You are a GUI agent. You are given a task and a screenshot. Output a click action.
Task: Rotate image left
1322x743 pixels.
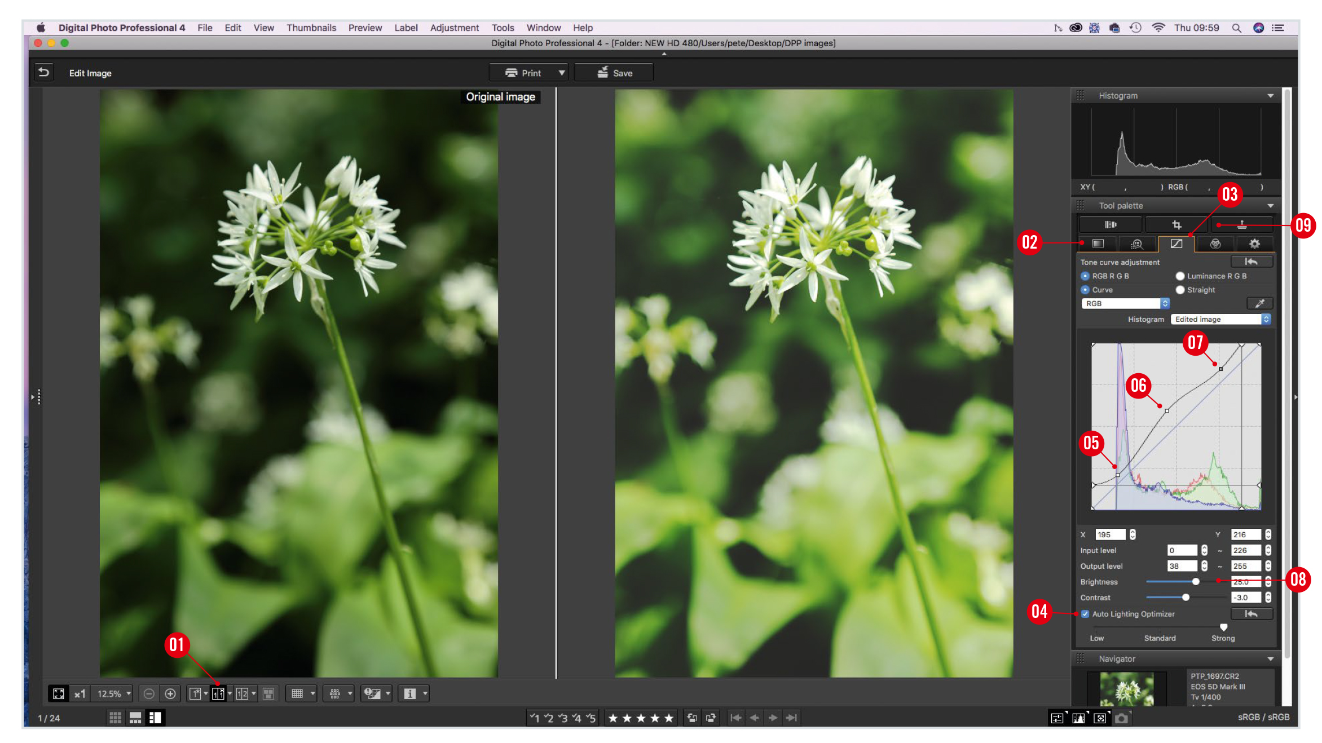[692, 718]
